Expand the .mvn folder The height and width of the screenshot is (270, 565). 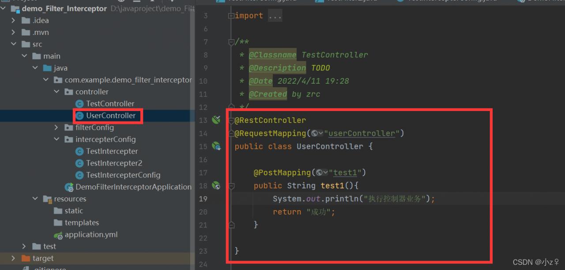coord(13,33)
